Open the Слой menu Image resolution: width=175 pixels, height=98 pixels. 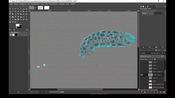click(x=42, y=4)
